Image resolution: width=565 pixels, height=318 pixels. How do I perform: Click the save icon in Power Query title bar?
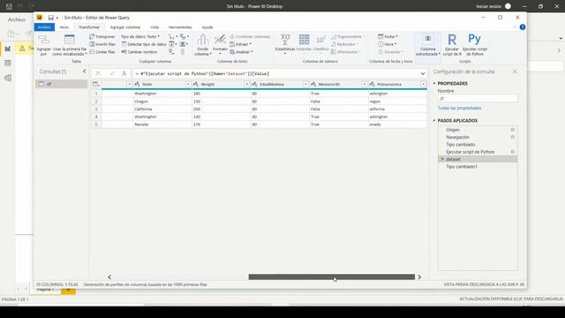click(51, 18)
